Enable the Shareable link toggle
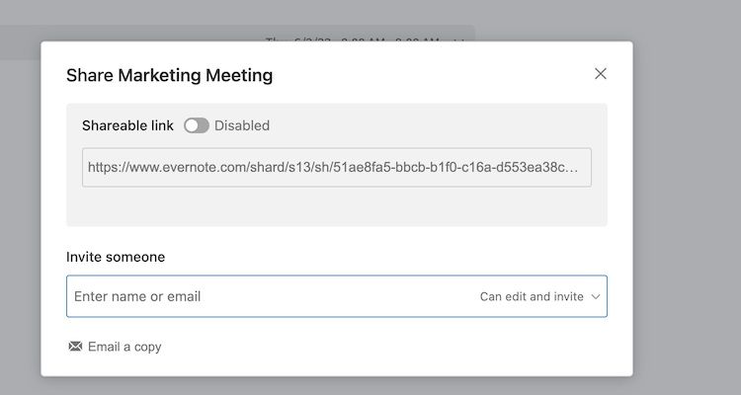The image size is (741, 395). [x=197, y=125]
